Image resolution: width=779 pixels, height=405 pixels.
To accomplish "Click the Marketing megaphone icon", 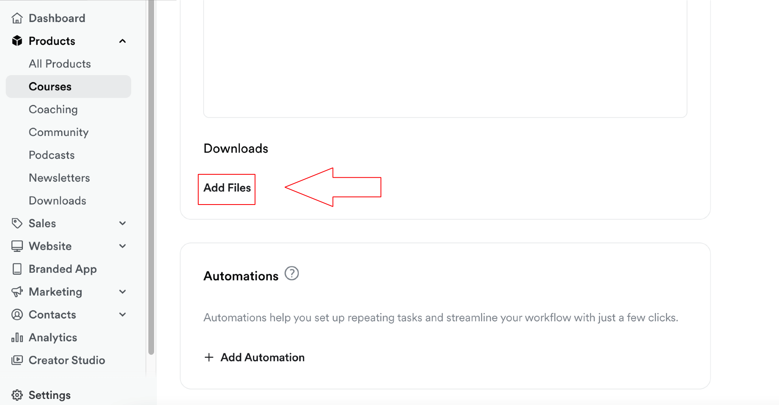I will click(x=17, y=292).
